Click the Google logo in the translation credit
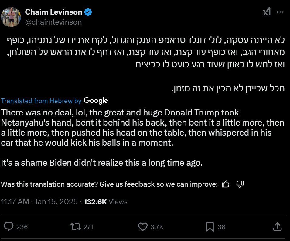This screenshot has width=290, height=241. coord(96,101)
